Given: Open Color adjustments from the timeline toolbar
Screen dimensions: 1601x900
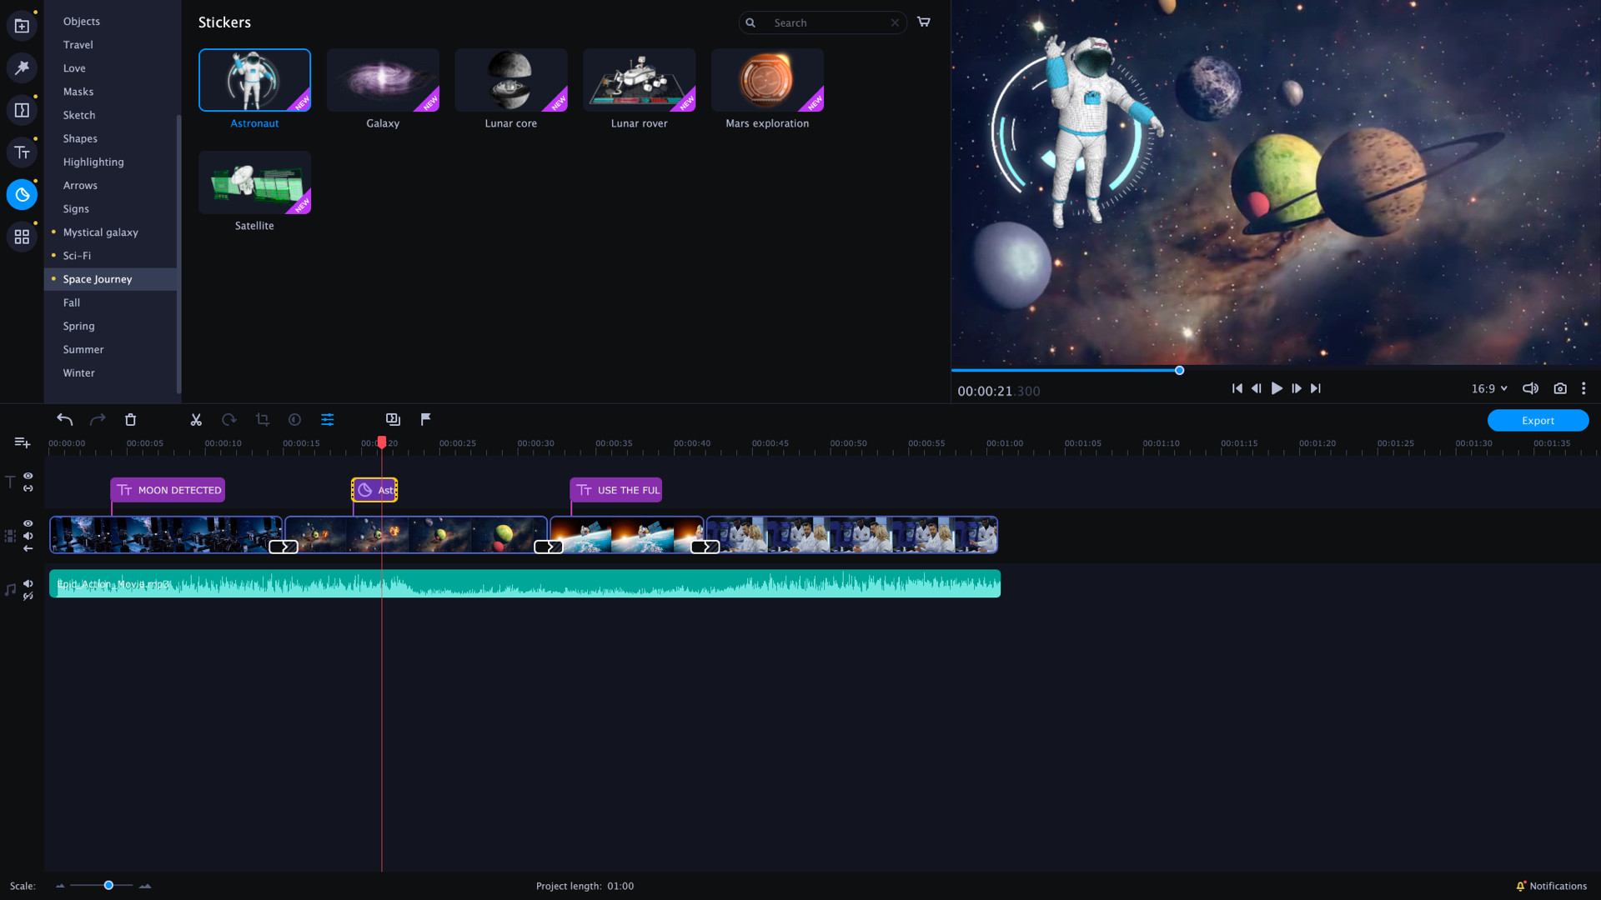Looking at the screenshot, I should (294, 419).
